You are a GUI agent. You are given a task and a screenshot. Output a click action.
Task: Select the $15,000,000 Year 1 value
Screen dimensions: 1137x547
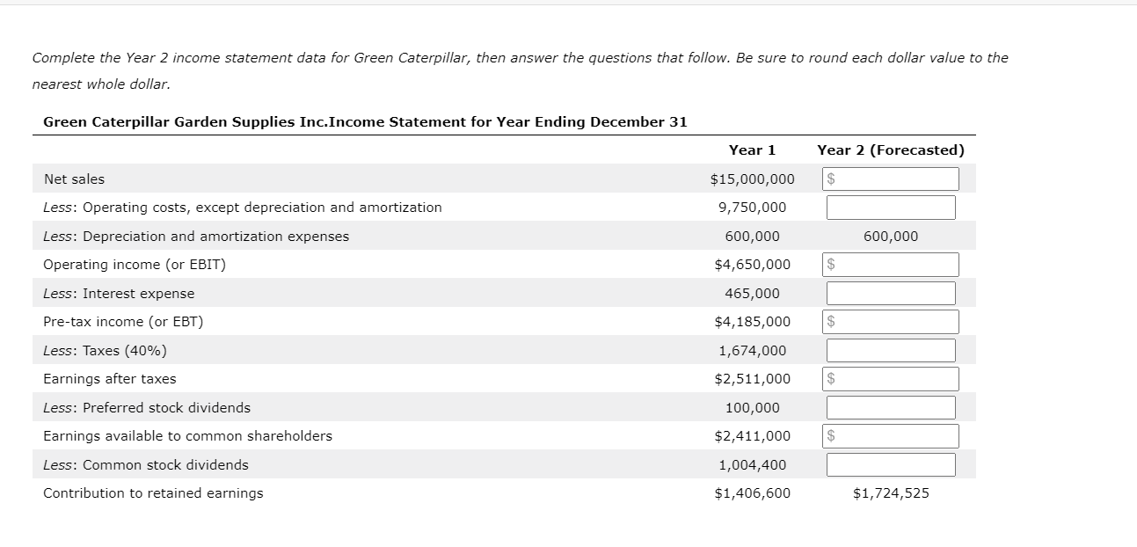point(752,179)
